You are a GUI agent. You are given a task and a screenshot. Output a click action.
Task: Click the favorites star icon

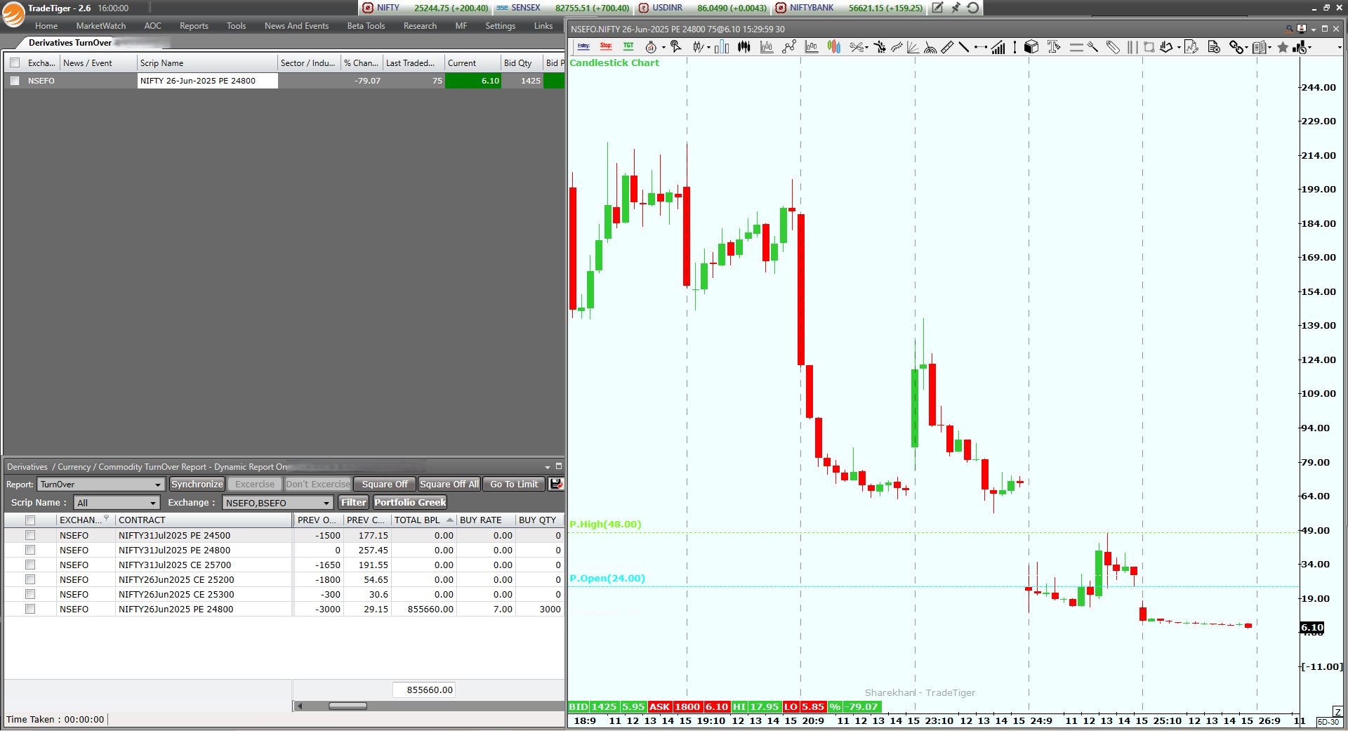pyautogui.click(x=1283, y=47)
